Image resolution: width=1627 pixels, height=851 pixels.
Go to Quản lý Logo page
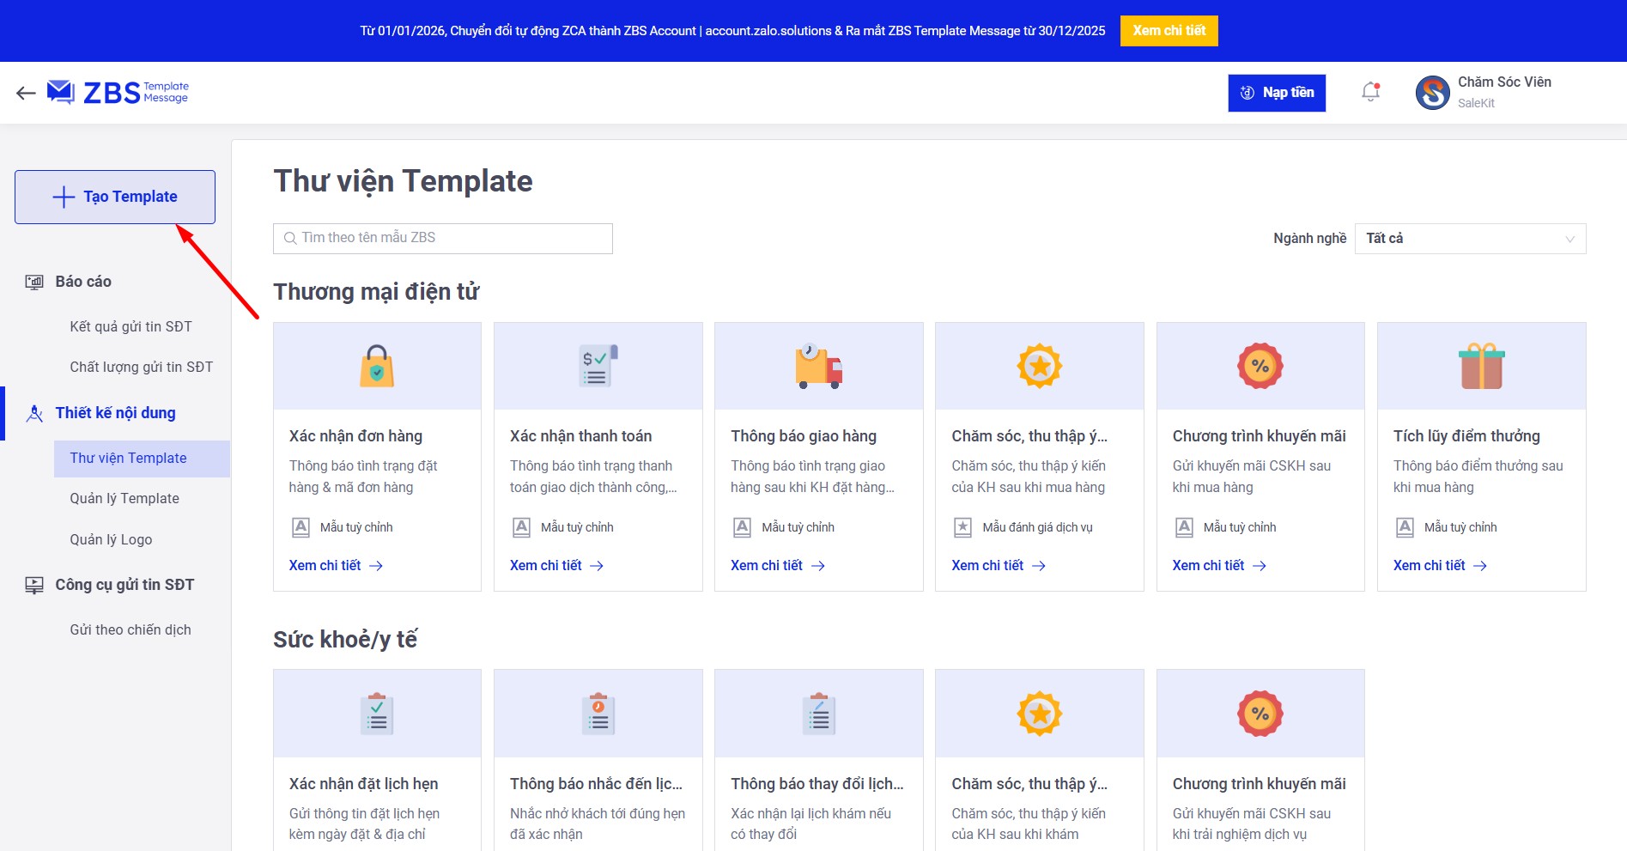(x=111, y=539)
